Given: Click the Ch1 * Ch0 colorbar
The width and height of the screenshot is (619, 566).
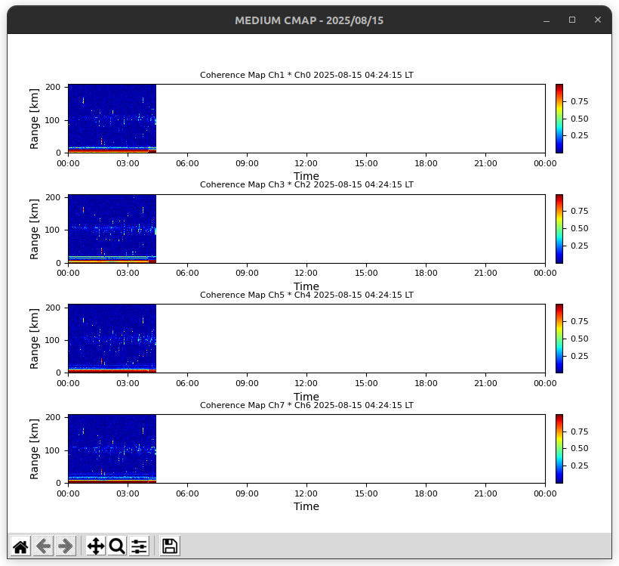Looking at the screenshot, I should [559, 119].
